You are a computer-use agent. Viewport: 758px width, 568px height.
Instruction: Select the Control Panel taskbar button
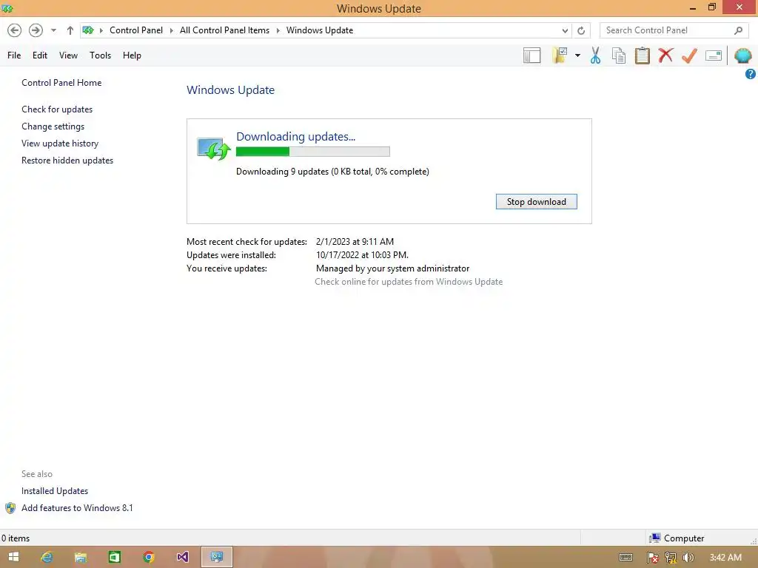(x=217, y=557)
